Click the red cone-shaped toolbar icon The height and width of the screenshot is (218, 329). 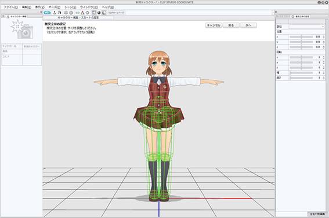(82, 13)
